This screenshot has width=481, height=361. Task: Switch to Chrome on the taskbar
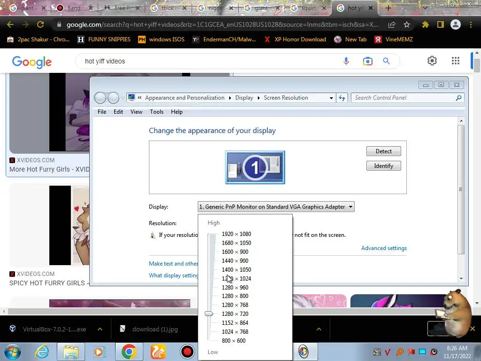click(x=129, y=352)
